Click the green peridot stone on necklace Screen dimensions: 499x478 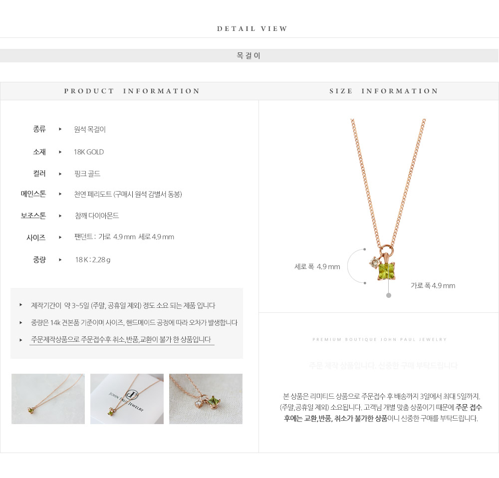click(386, 271)
